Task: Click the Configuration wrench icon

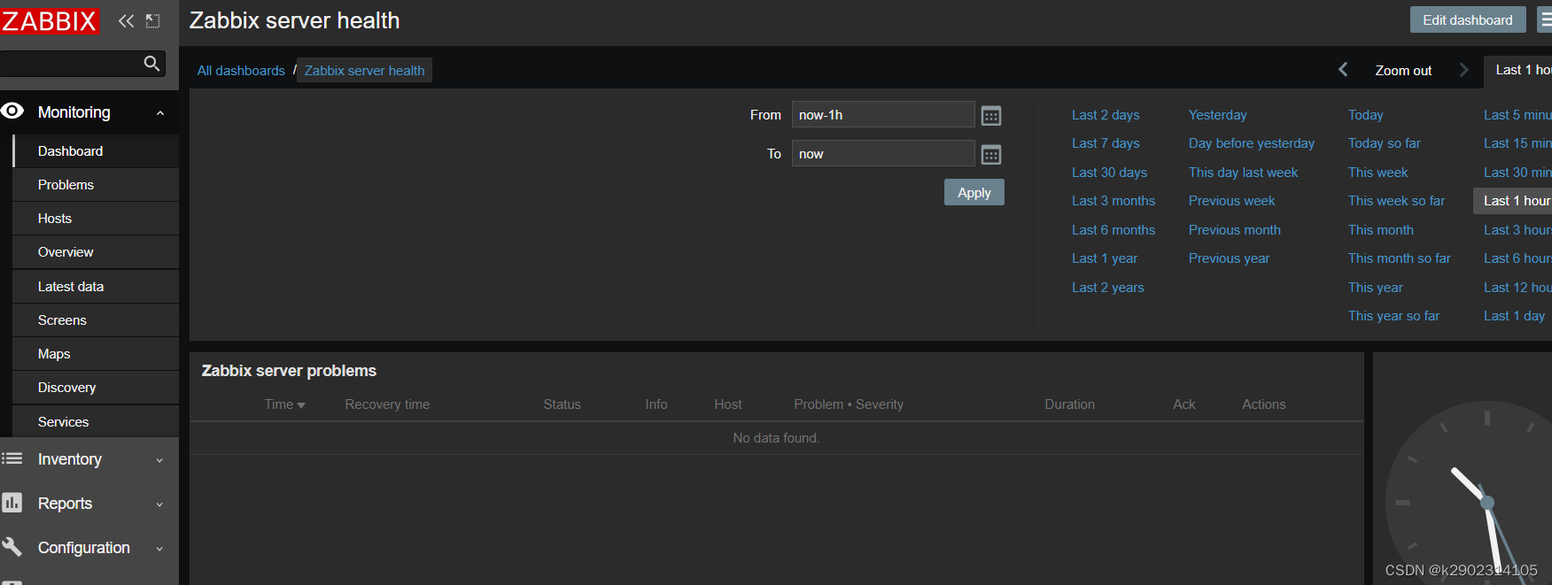Action: [12, 547]
